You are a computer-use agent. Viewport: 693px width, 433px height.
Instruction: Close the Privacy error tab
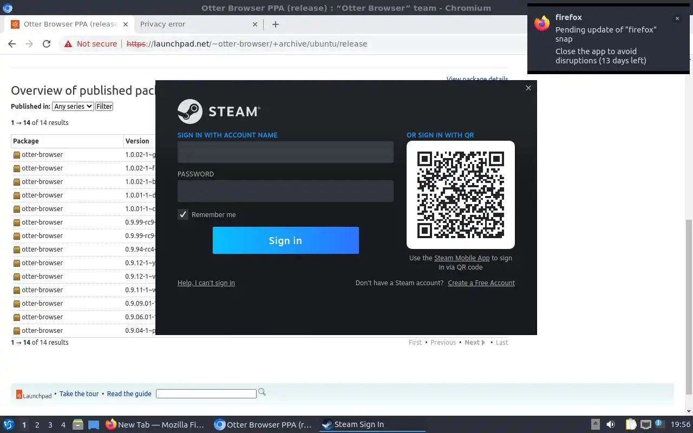coord(256,24)
